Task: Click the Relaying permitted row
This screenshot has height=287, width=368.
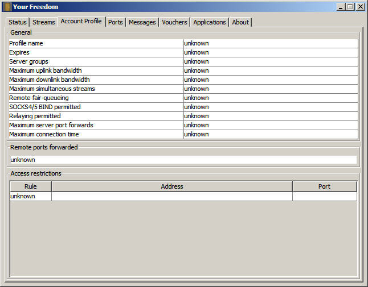Action: coord(96,116)
